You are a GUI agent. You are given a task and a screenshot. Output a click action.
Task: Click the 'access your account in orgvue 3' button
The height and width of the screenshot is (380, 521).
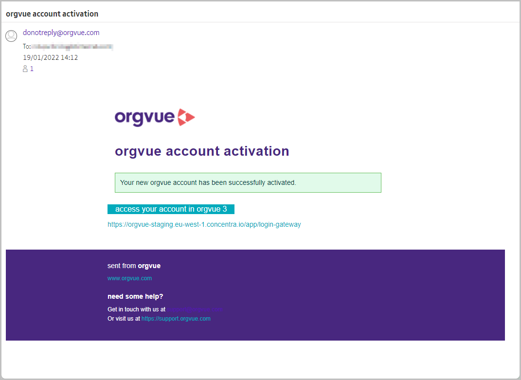[171, 209]
